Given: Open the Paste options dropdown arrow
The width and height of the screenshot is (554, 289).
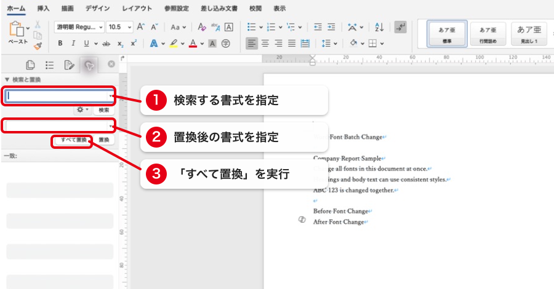Looking at the screenshot, I should [x=28, y=28].
